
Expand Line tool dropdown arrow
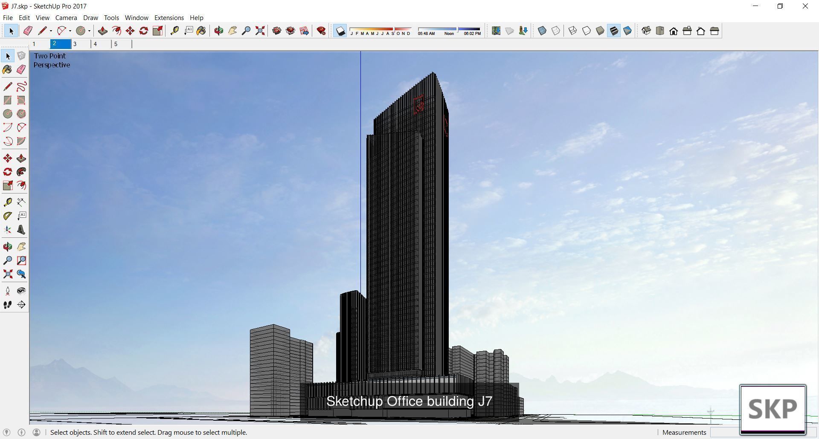click(x=51, y=31)
